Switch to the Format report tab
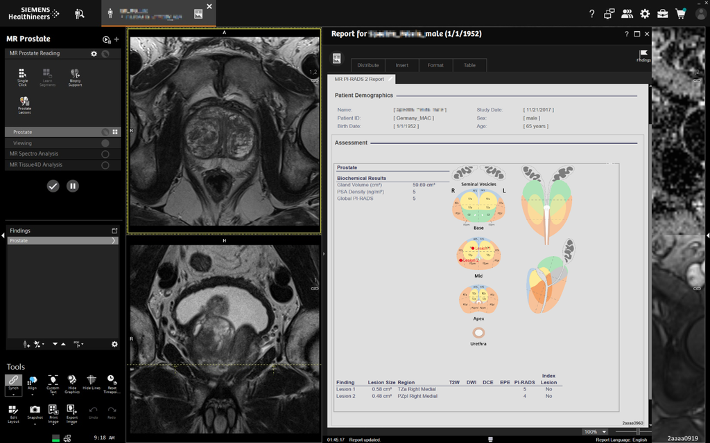 click(435, 65)
